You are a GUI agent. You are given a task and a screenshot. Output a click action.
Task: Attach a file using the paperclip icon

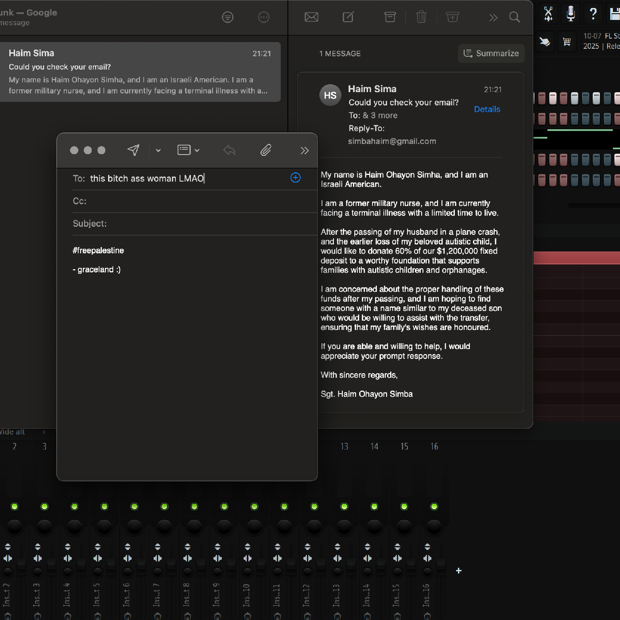(x=266, y=150)
